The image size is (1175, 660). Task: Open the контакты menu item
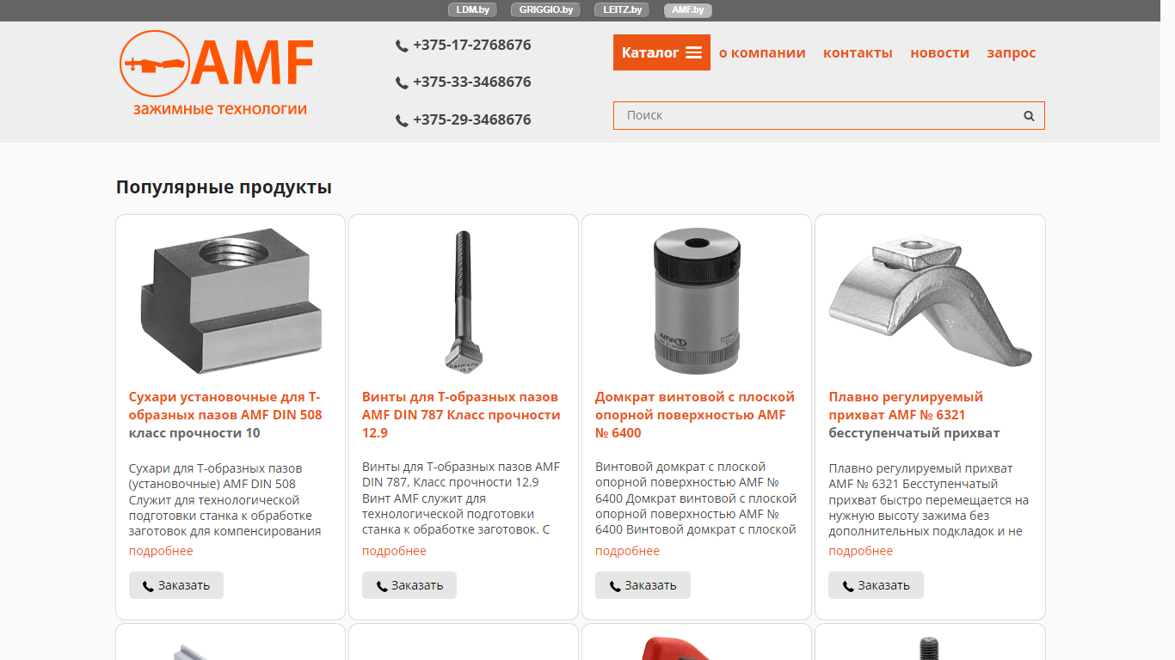click(858, 52)
